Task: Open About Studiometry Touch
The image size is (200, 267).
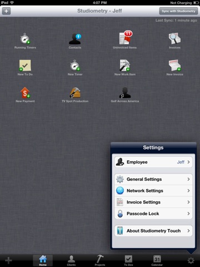Action: click(x=153, y=231)
